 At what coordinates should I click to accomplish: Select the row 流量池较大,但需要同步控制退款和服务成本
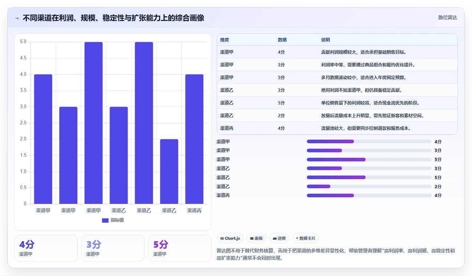tap(337, 128)
